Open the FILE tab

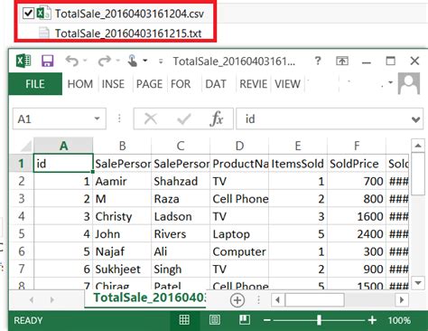tap(35, 84)
